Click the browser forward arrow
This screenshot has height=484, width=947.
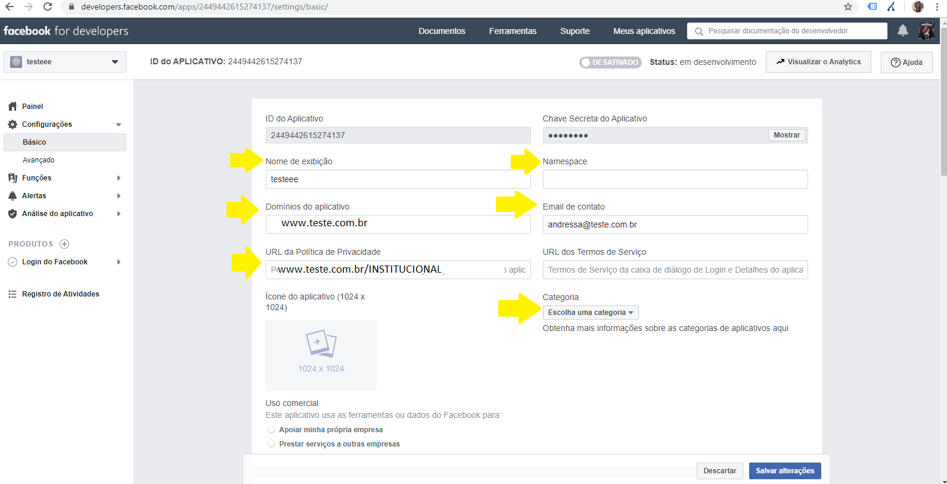tap(29, 7)
